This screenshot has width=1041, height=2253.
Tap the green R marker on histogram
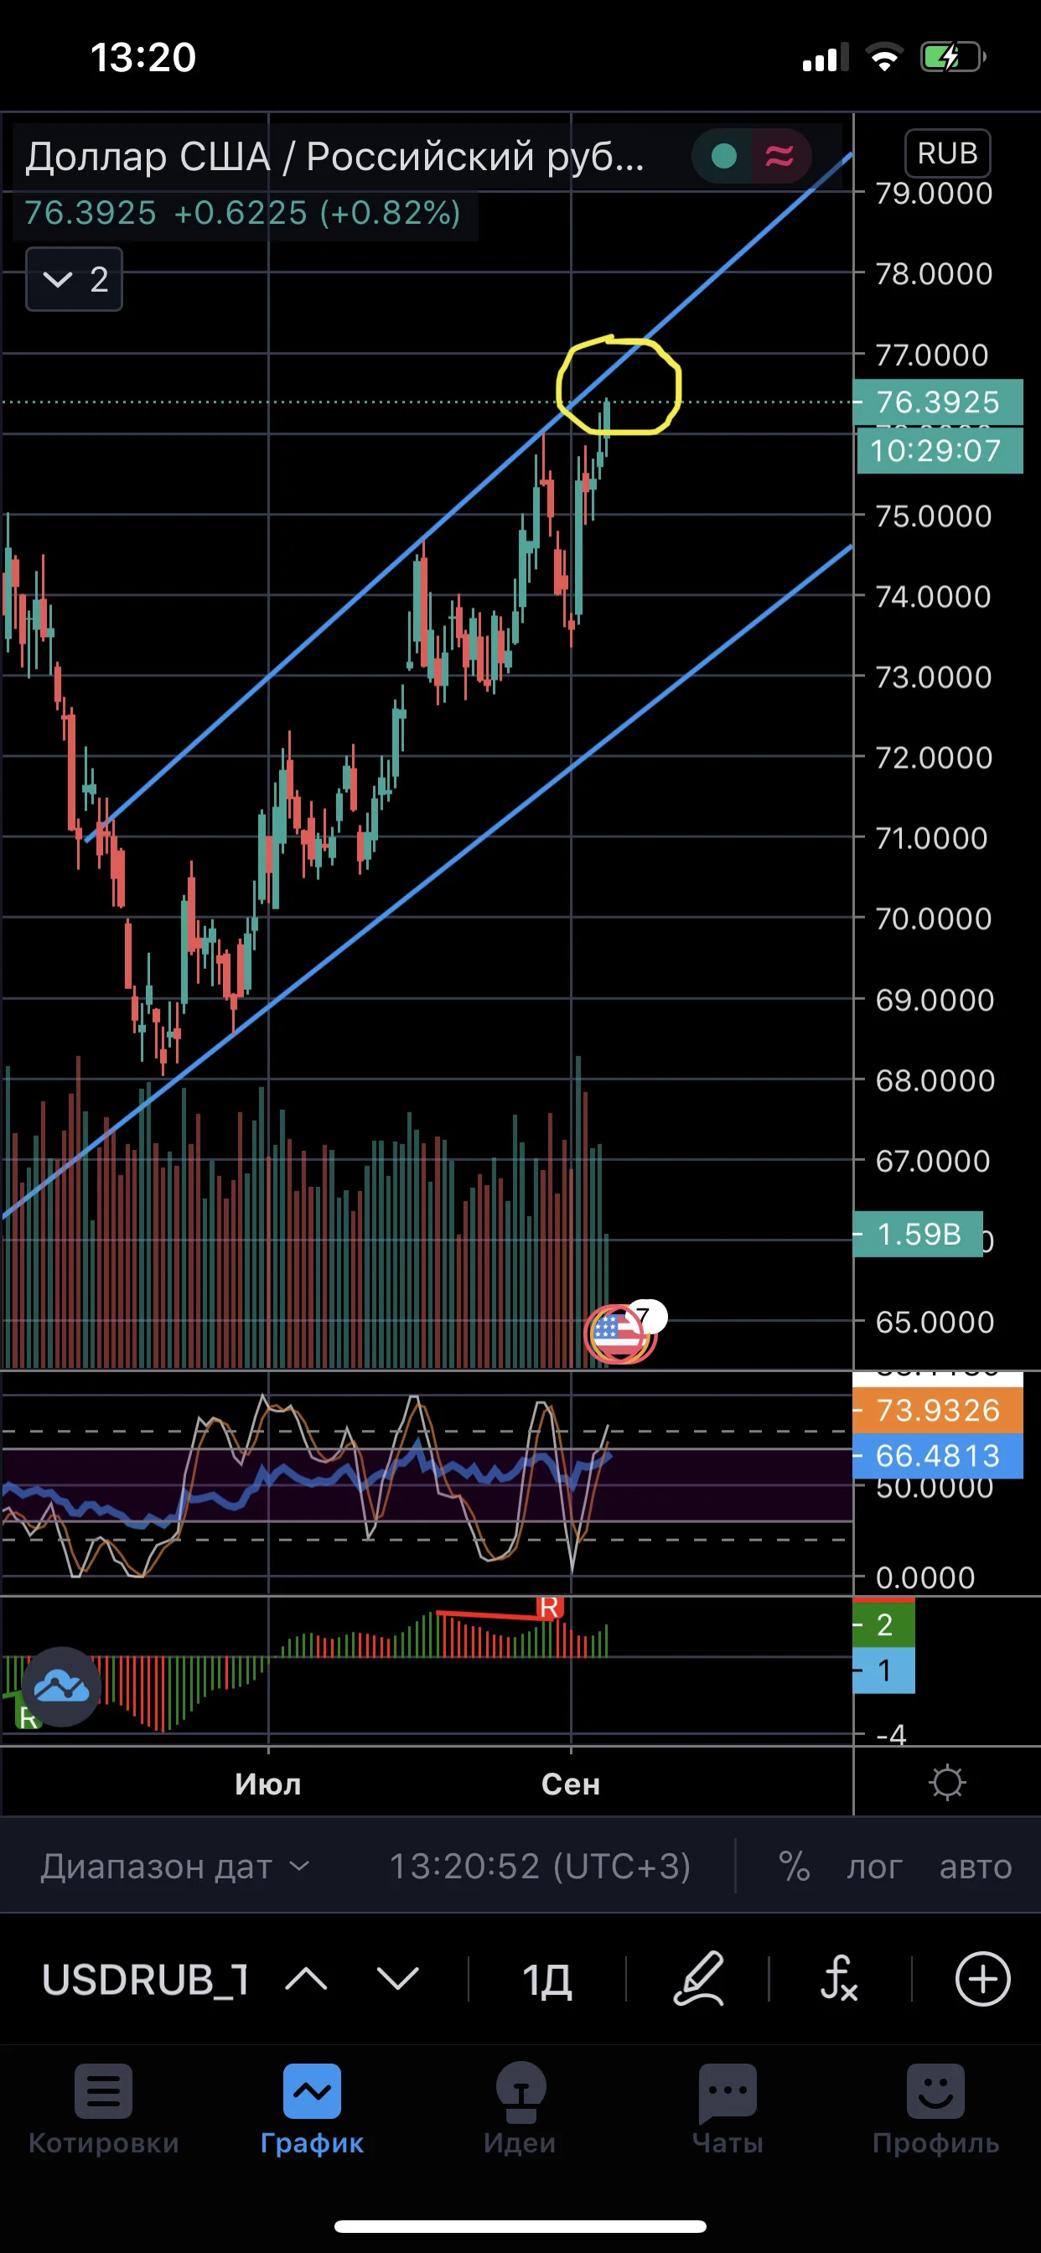[x=28, y=1717]
